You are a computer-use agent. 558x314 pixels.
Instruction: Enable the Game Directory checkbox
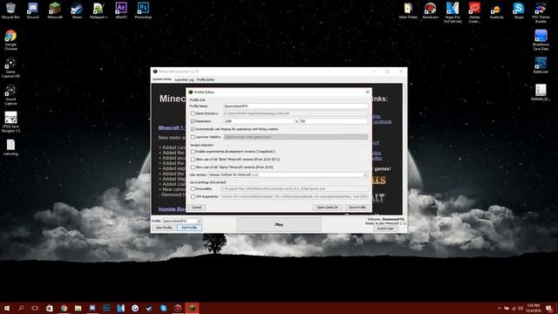pos(193,113)
